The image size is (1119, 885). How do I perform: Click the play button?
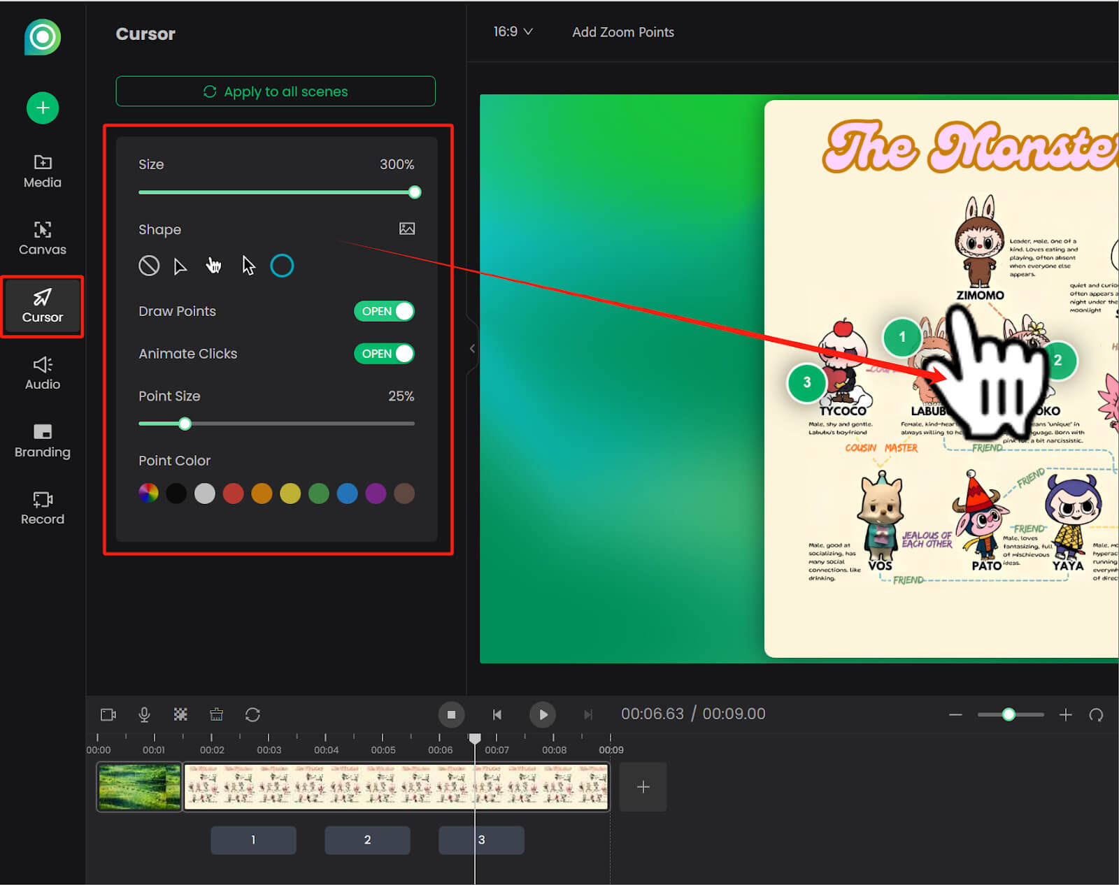(543, 714)
